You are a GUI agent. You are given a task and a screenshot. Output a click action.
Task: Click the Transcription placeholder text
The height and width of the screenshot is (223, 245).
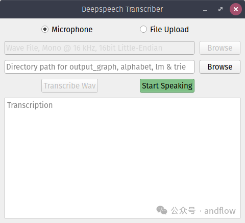[30, 105]
